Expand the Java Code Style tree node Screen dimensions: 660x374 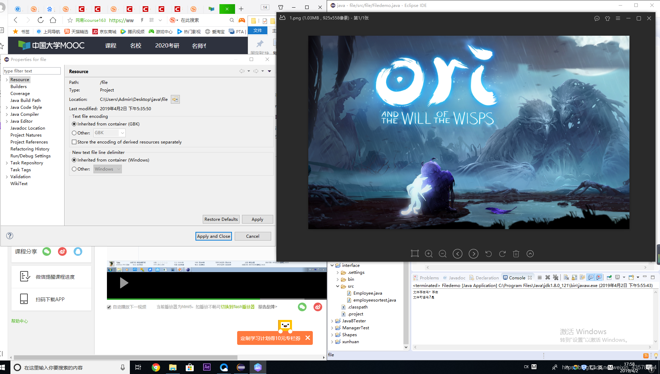pos(7,107)
